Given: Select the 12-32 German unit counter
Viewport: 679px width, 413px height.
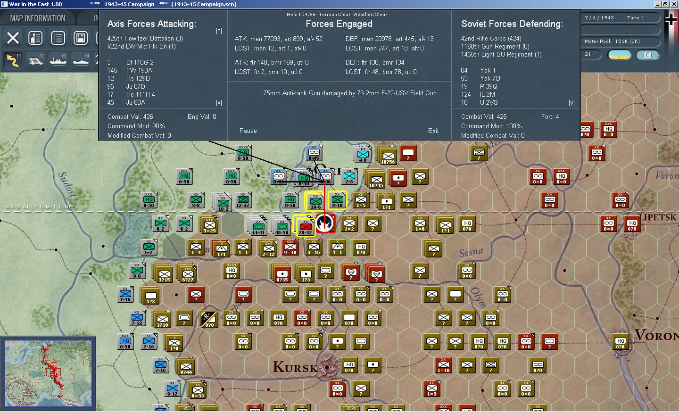Looking at the screenshot, I should point(243,199).
